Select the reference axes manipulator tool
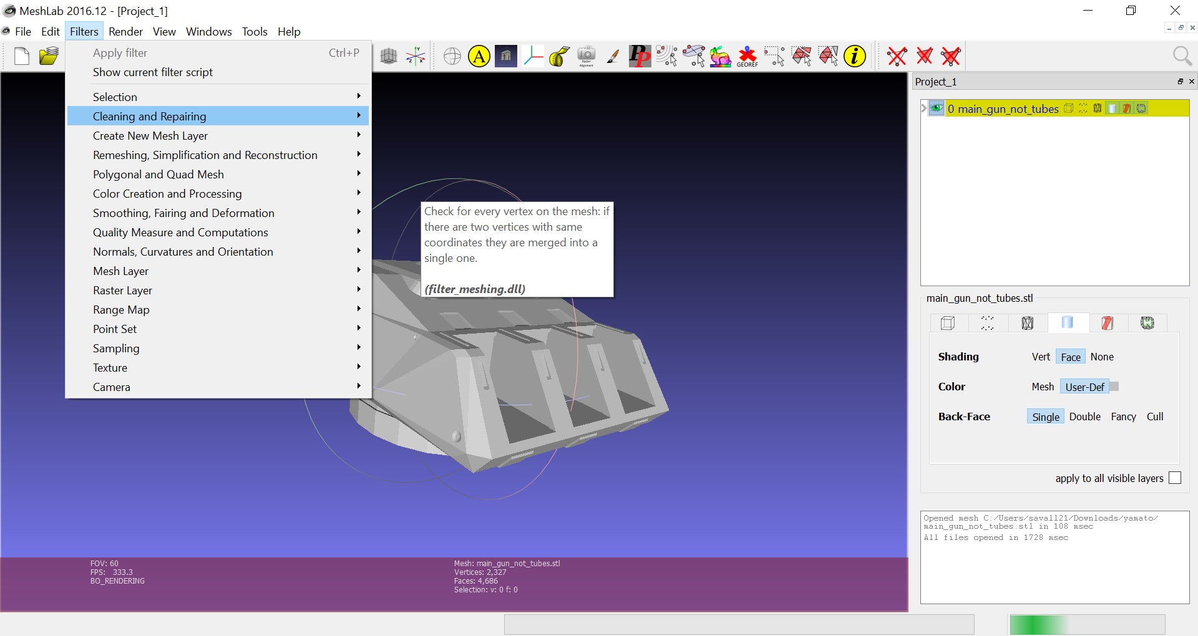Screen dimensions: 1198x636 (533, 57)
